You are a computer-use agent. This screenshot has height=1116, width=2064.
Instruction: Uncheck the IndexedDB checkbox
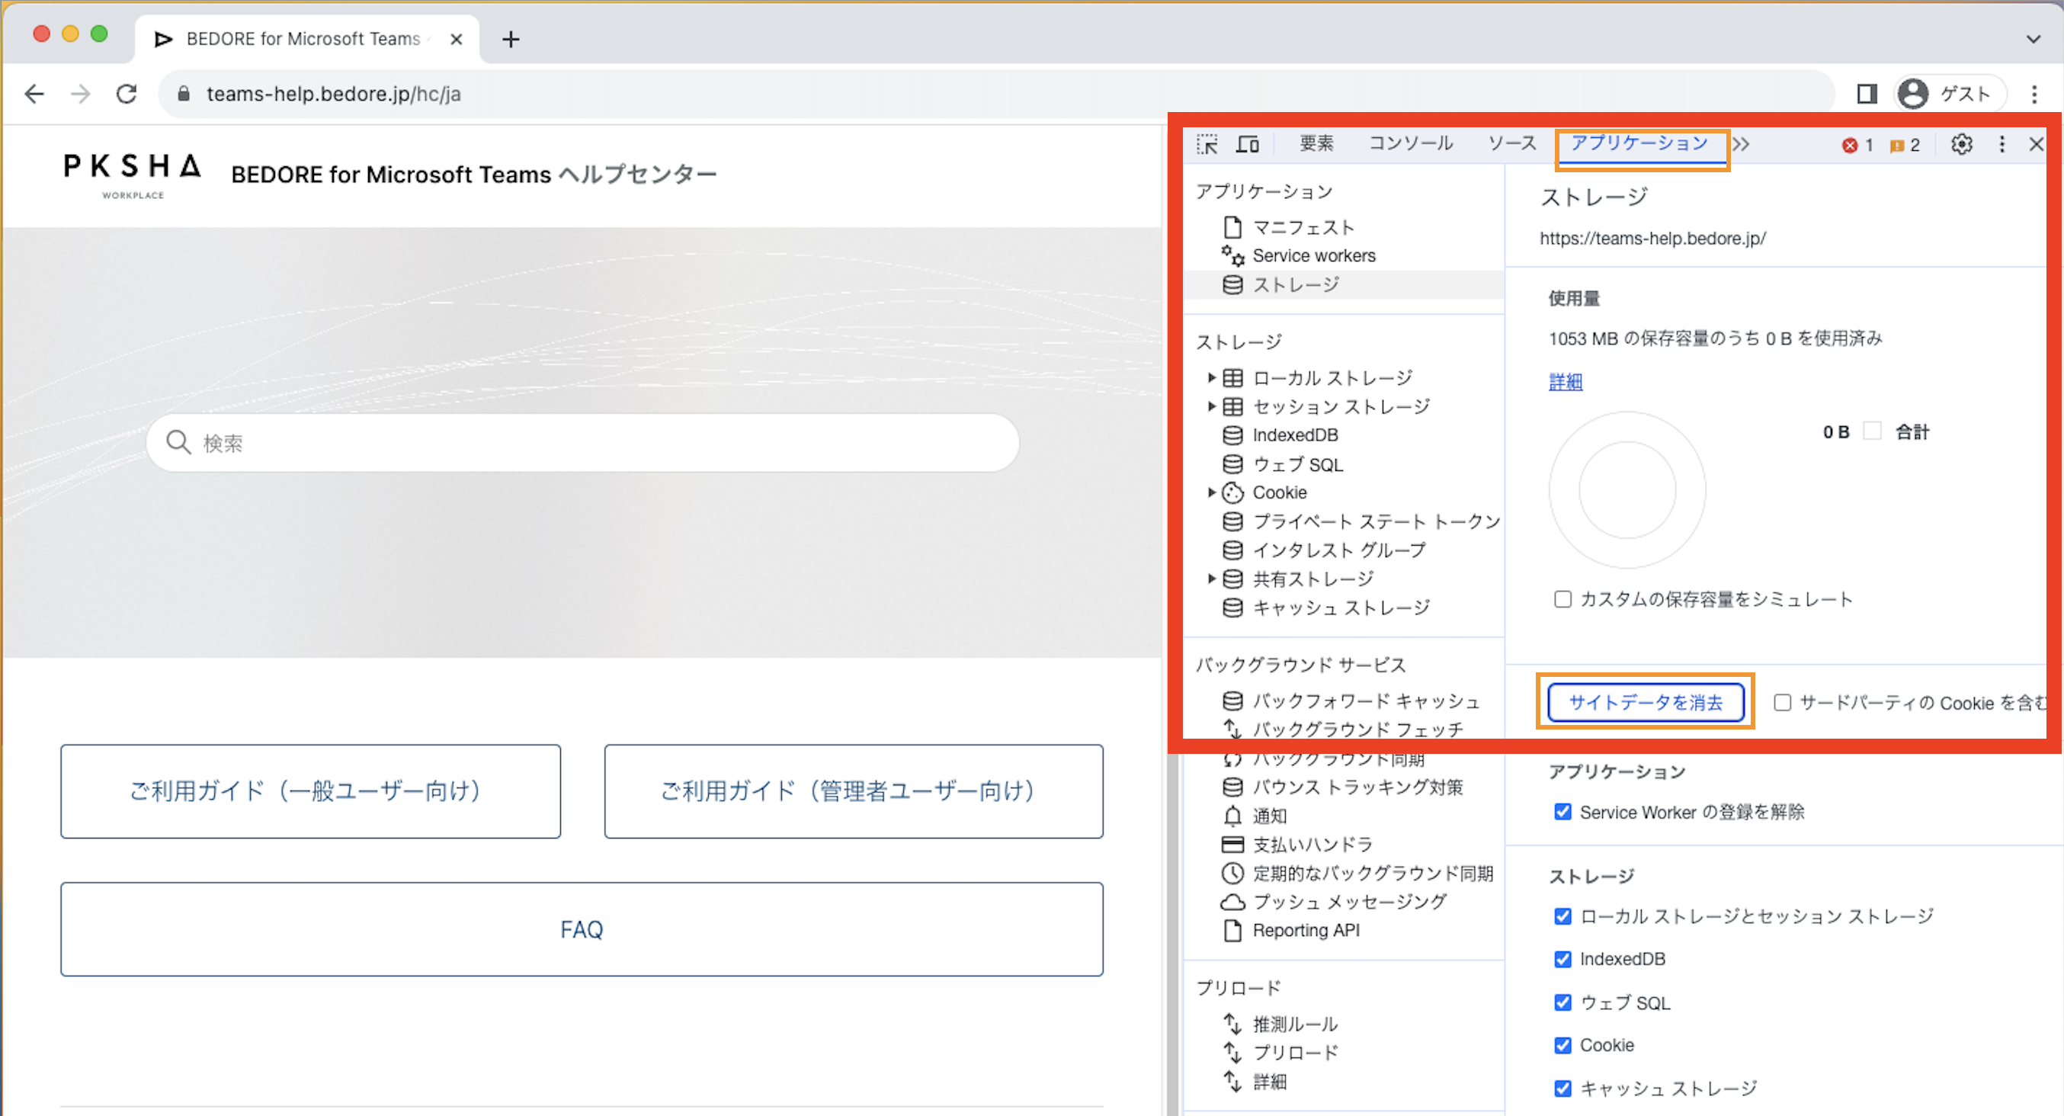click(x=1562, y=959)
